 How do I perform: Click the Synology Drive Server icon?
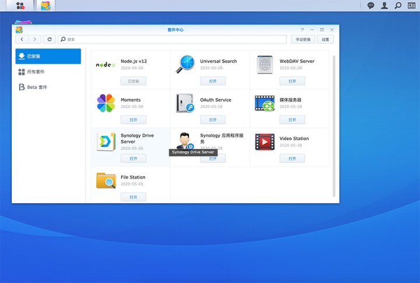pos(106,142)
